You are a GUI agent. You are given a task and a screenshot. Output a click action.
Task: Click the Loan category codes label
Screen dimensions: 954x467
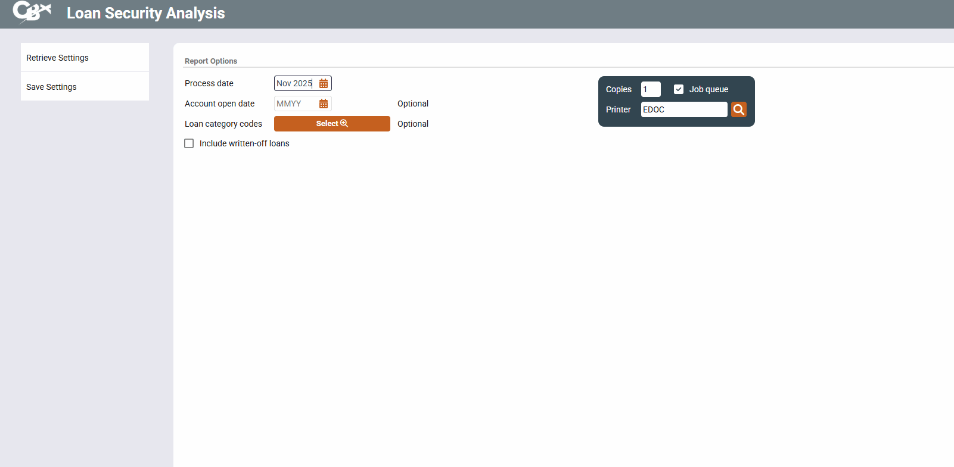point(223,124)
